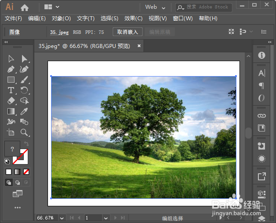This screenshot has height=223, width=276.
Task: Open the 编辑(E) menu
Action: 37,18
